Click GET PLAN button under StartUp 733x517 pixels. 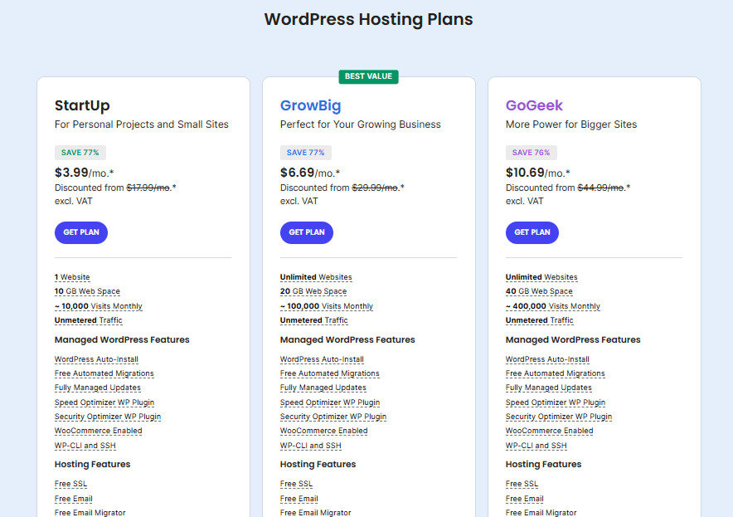click(81, 232)
